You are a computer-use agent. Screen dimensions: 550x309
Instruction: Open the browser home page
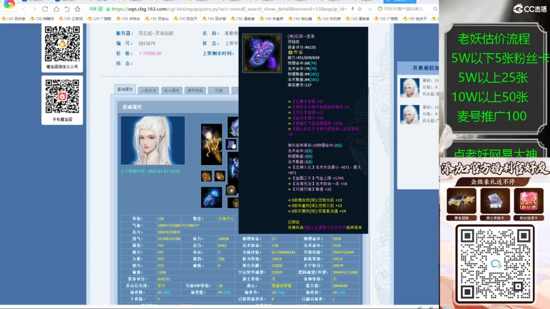coord(56,9)
